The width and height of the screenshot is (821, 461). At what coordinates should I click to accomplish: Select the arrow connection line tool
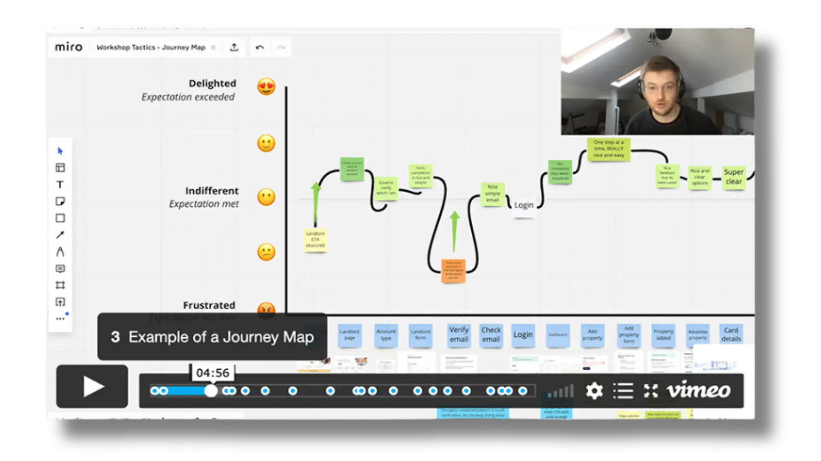point(60,235)
